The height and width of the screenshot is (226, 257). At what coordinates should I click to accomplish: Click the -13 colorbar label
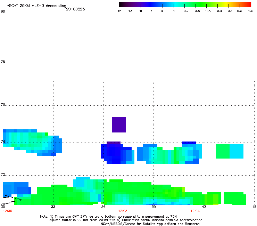(x=129, y=11)
